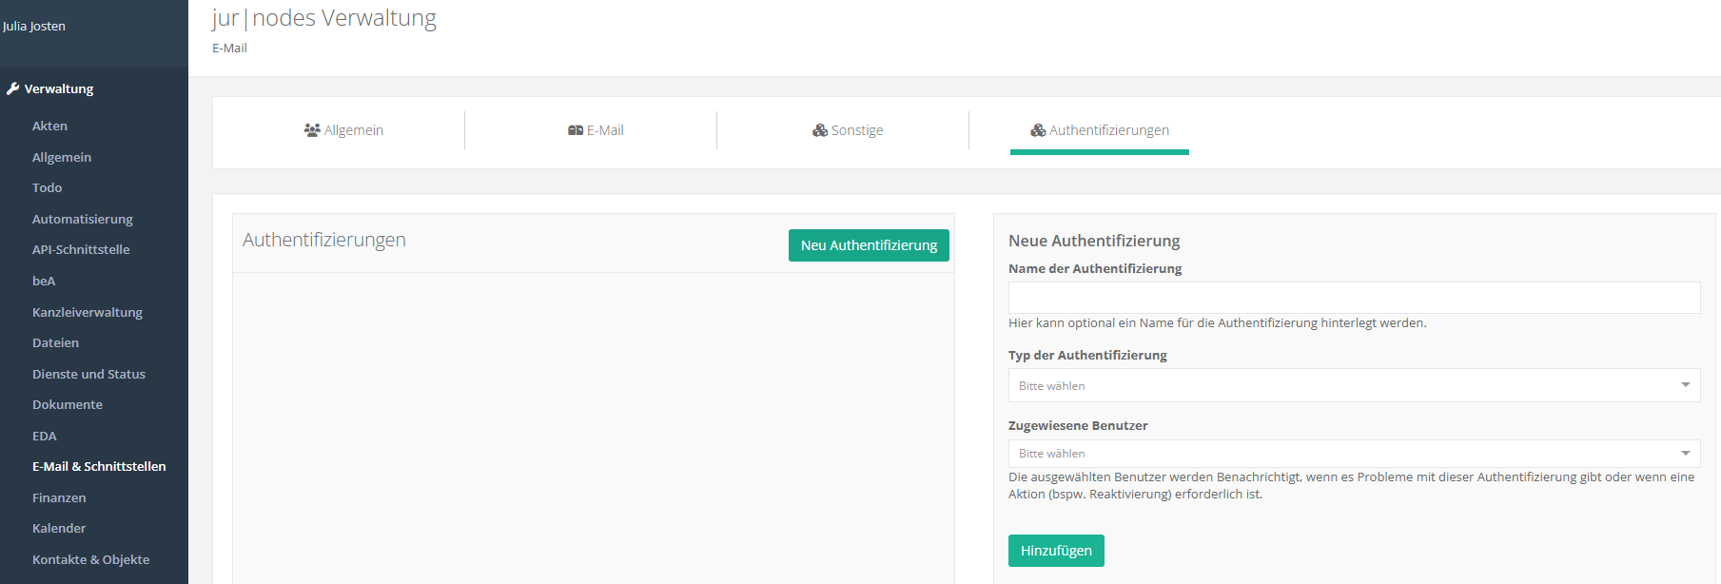The image size is (1721, 584).
Task: Click arrow of Typ der Authentifizierung select
Action: tap(1685, 385)
